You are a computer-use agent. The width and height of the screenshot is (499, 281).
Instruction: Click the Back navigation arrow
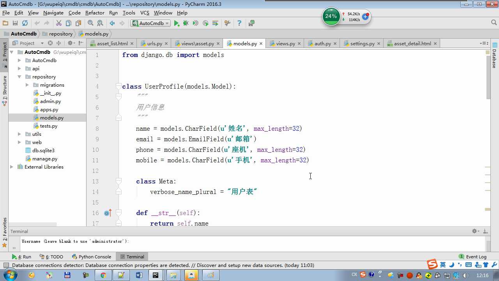(112, 23)
